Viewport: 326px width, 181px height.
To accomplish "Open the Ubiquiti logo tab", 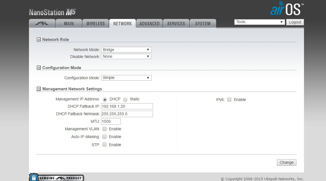I will [x=42, y=24].
